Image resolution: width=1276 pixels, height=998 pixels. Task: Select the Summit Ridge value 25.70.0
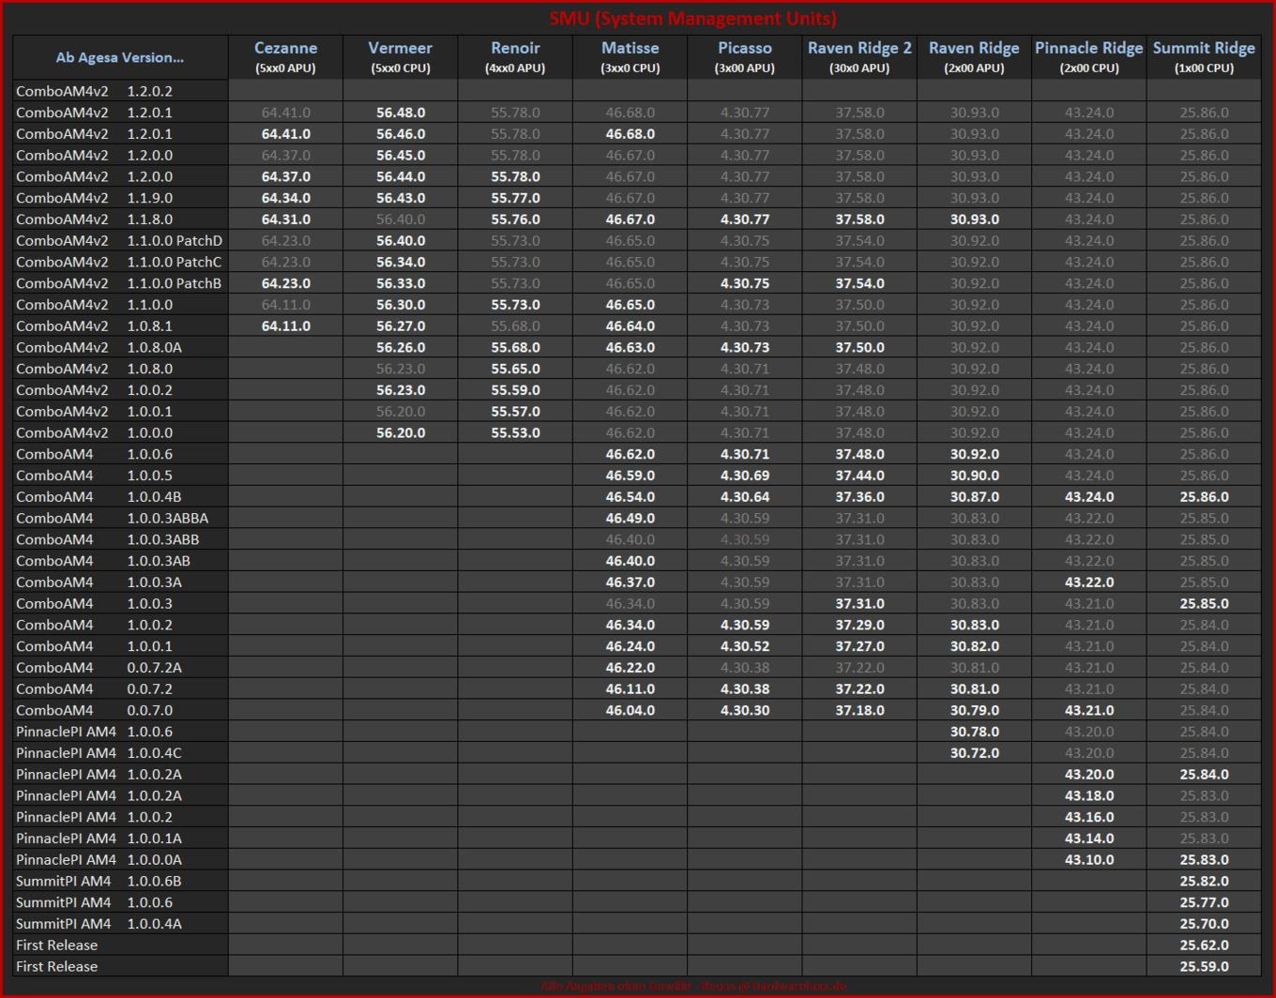coord(1204,924)
